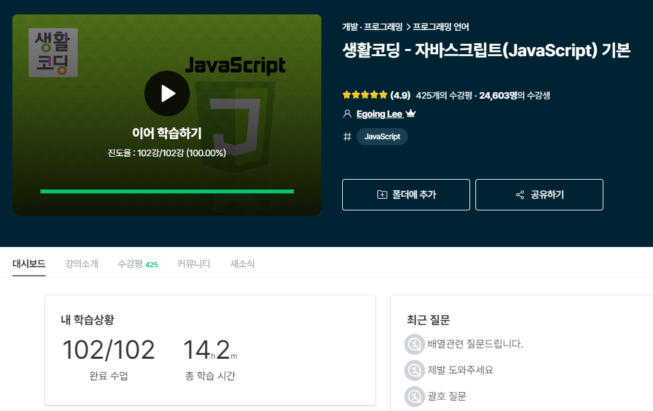Click the 공유하기 share button

point(539,195)
